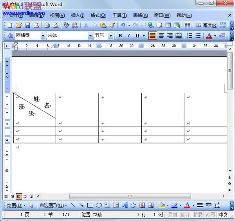Open the 自选图形(U) AutoShapes menu
Viewport: 235px width, 221px height.
[53, 205]
